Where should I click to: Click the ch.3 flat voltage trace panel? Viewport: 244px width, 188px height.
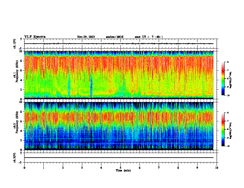tap(121, 158)
